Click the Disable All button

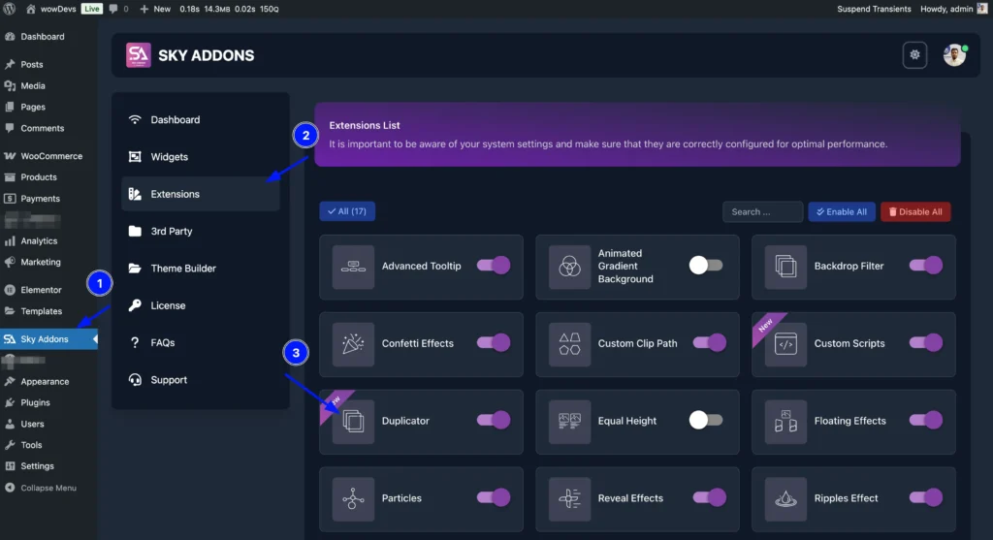pyautogui.click(x=915, y=212)
